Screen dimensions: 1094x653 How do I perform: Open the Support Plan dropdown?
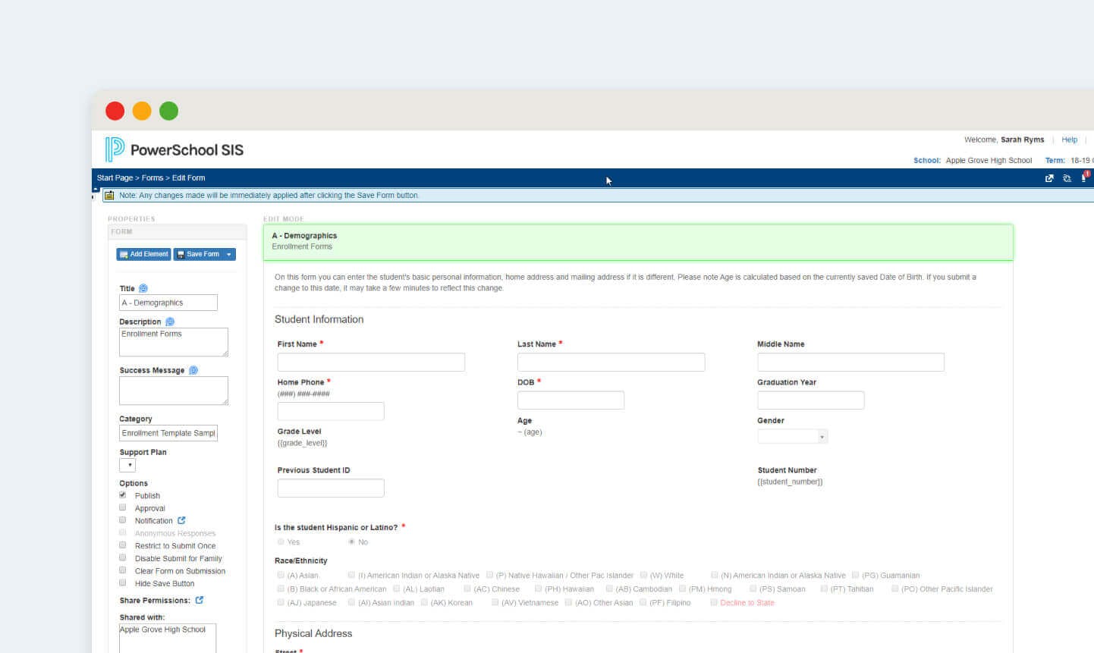(x=129, y=464)
